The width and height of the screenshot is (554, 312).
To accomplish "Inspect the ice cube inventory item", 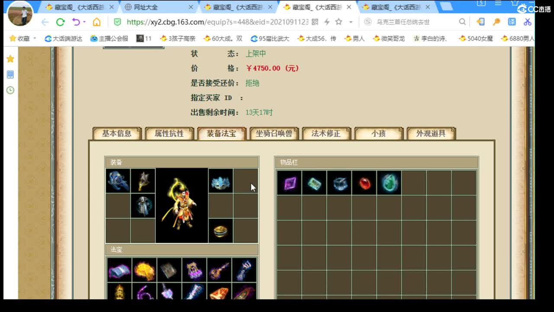I will [339, 183].
